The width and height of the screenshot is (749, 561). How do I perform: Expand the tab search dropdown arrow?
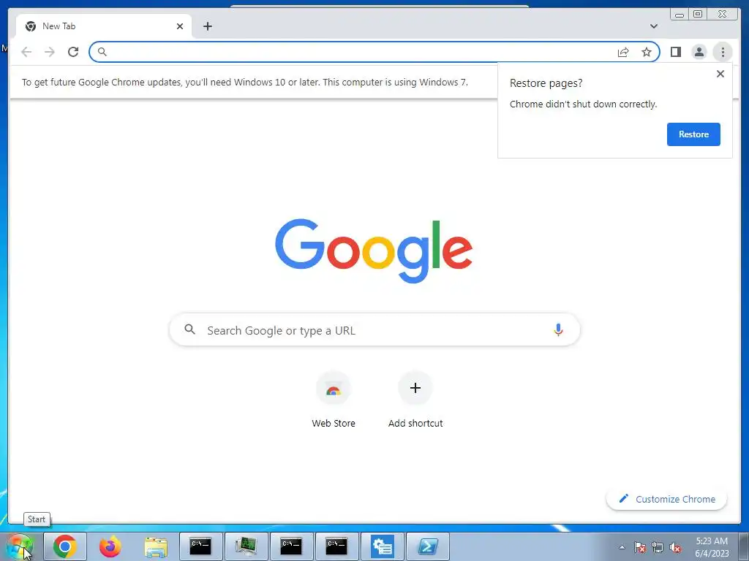tap(653, 26)
